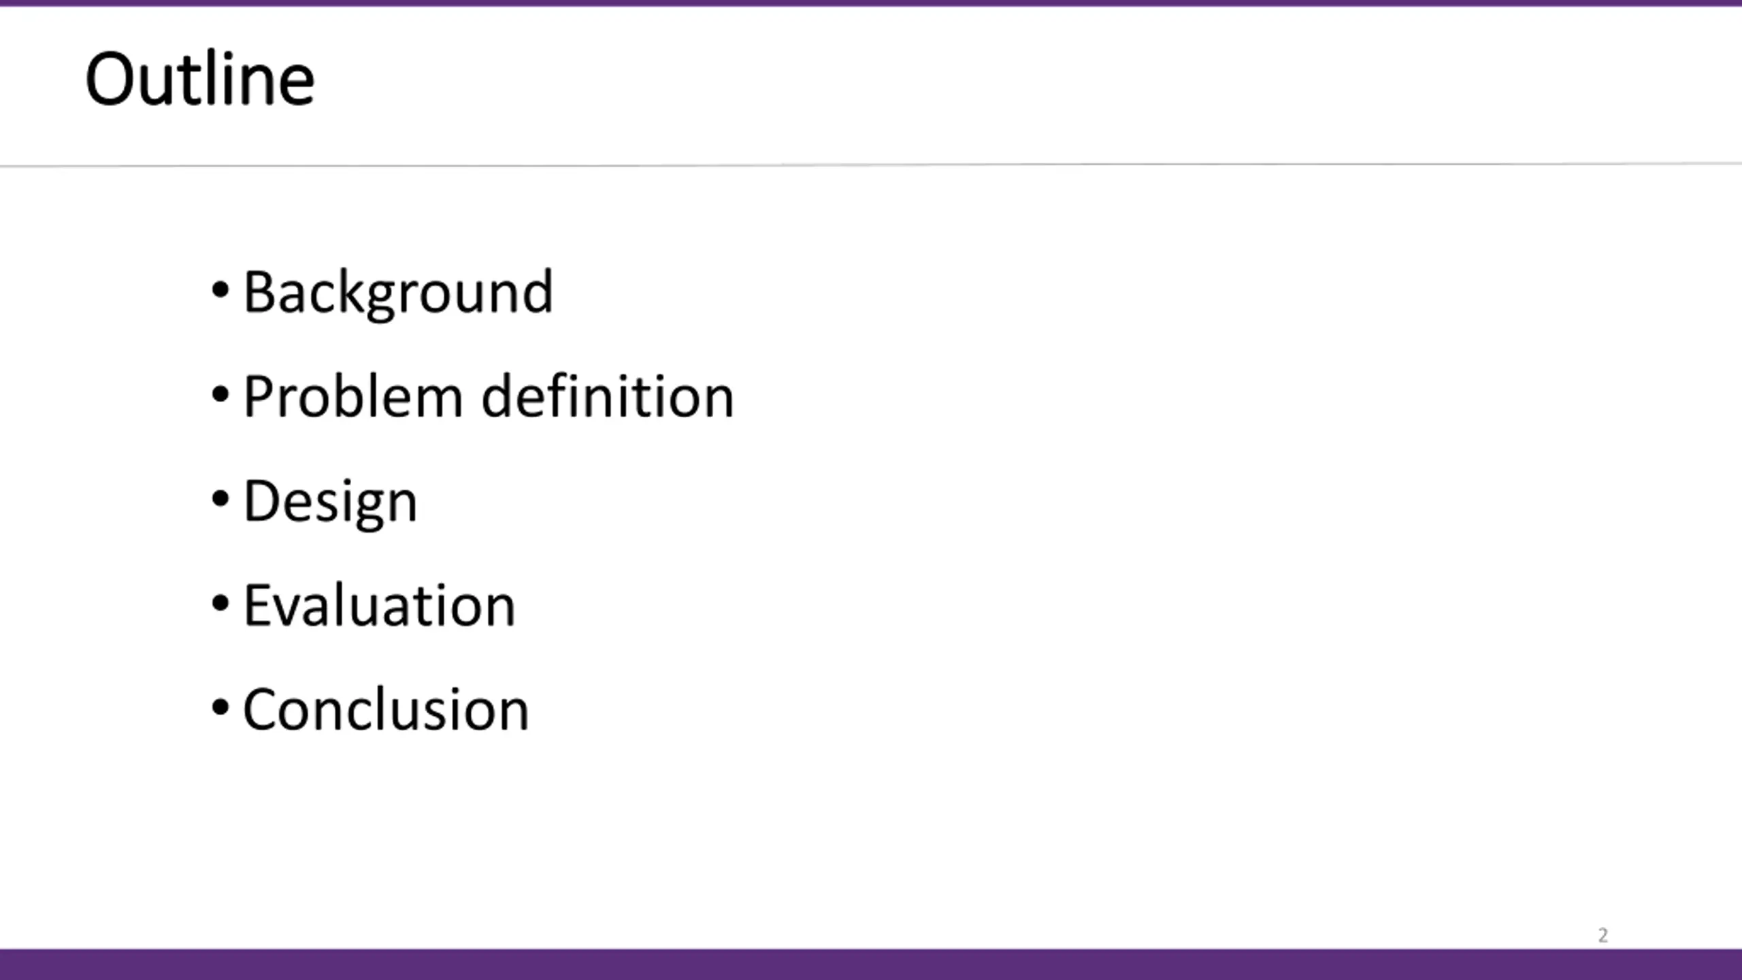
Task: Select the Background bullet text
Action: 398,293
